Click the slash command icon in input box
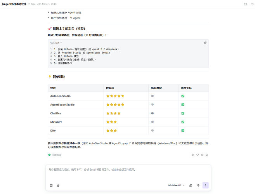This screenshot has width=255, height=194. pos(51,185)
